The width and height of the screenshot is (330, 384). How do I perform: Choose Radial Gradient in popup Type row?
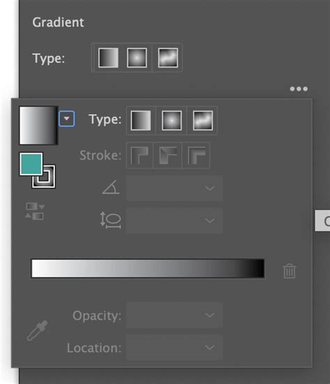click(172, 120)
